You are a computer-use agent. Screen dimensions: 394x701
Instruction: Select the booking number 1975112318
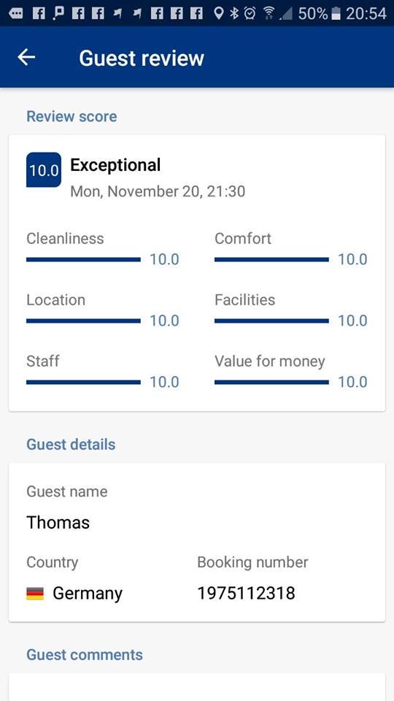pyautogui.click(x=246, y=593)
